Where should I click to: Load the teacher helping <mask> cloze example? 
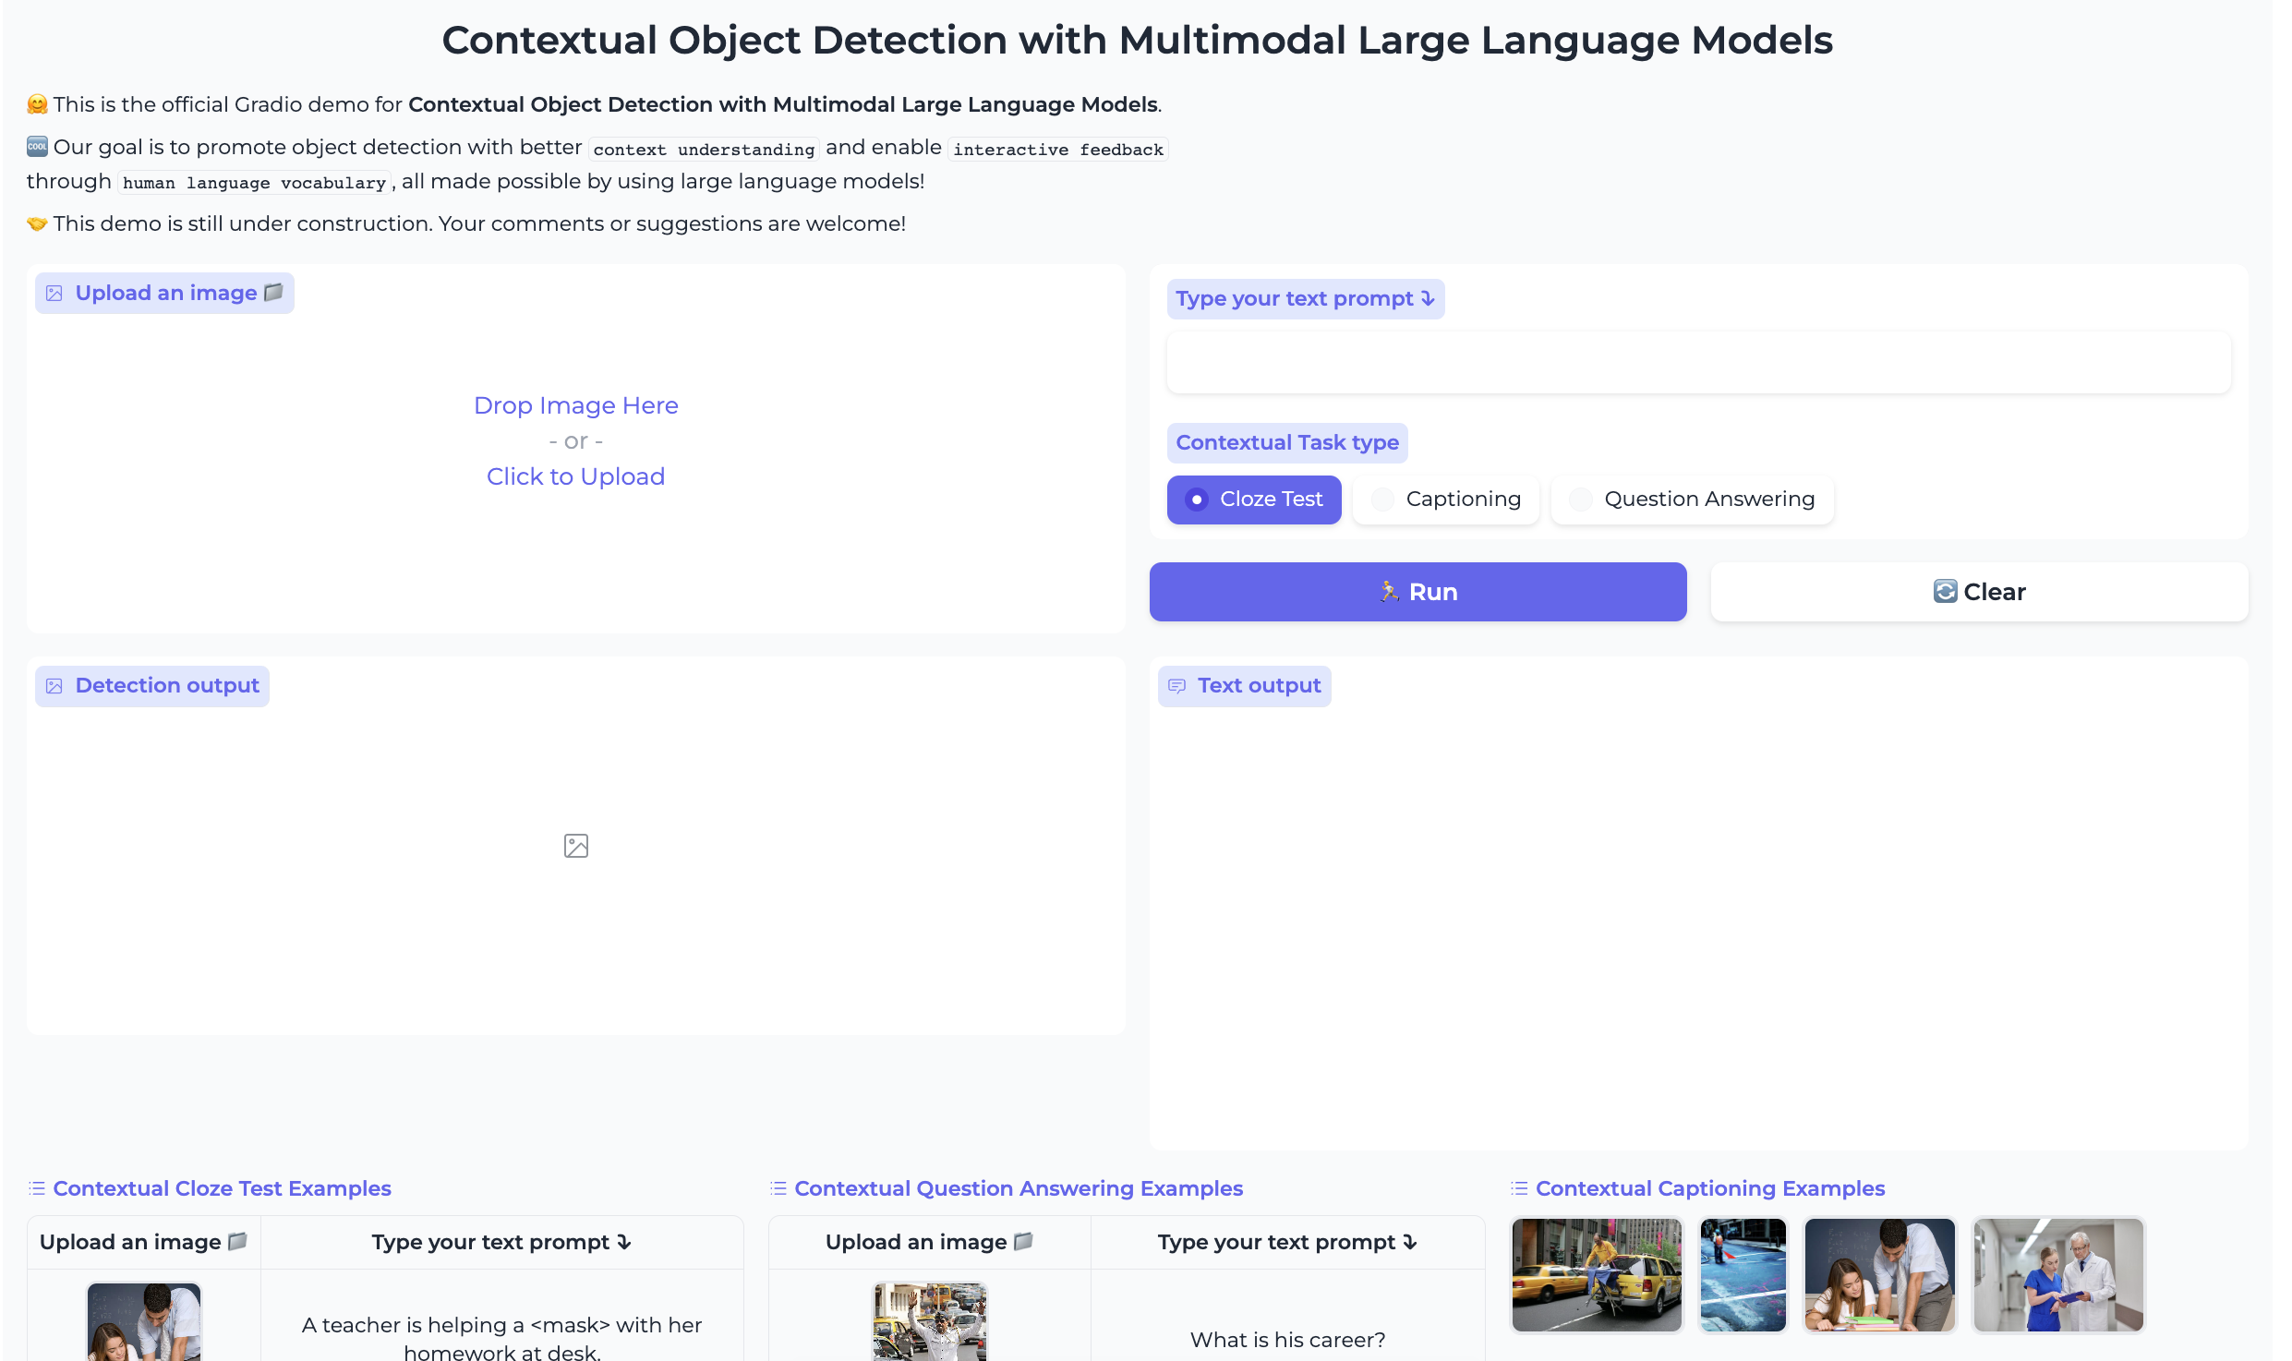(501, 1337)
